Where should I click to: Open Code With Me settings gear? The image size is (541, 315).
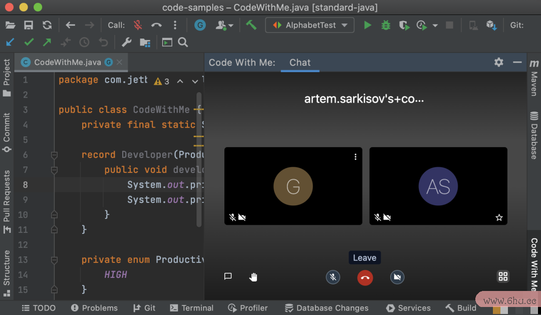[x=498, y=62]
